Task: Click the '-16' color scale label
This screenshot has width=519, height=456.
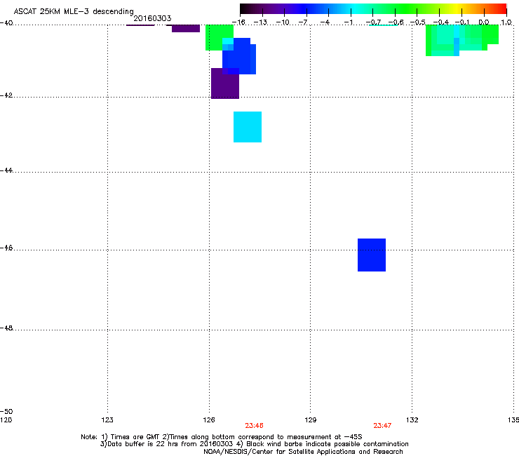Action: click(x=238, y=22)
